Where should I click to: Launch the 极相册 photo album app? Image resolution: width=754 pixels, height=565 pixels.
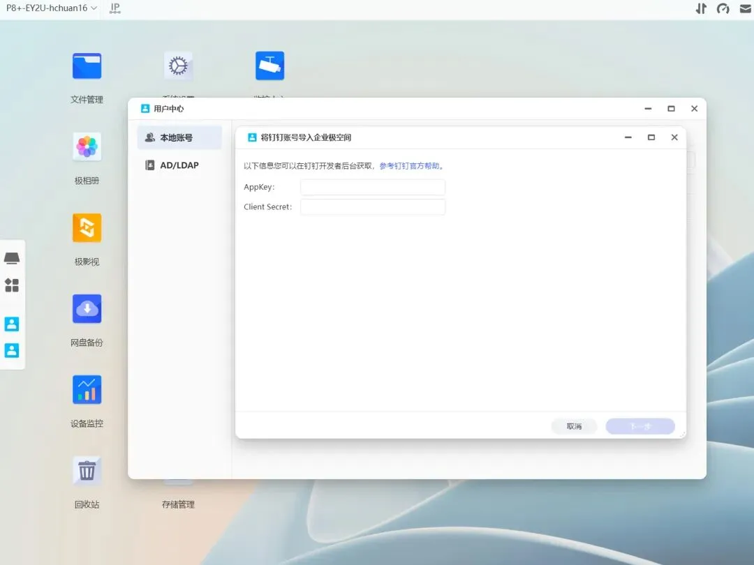click(x=87, y=146)
